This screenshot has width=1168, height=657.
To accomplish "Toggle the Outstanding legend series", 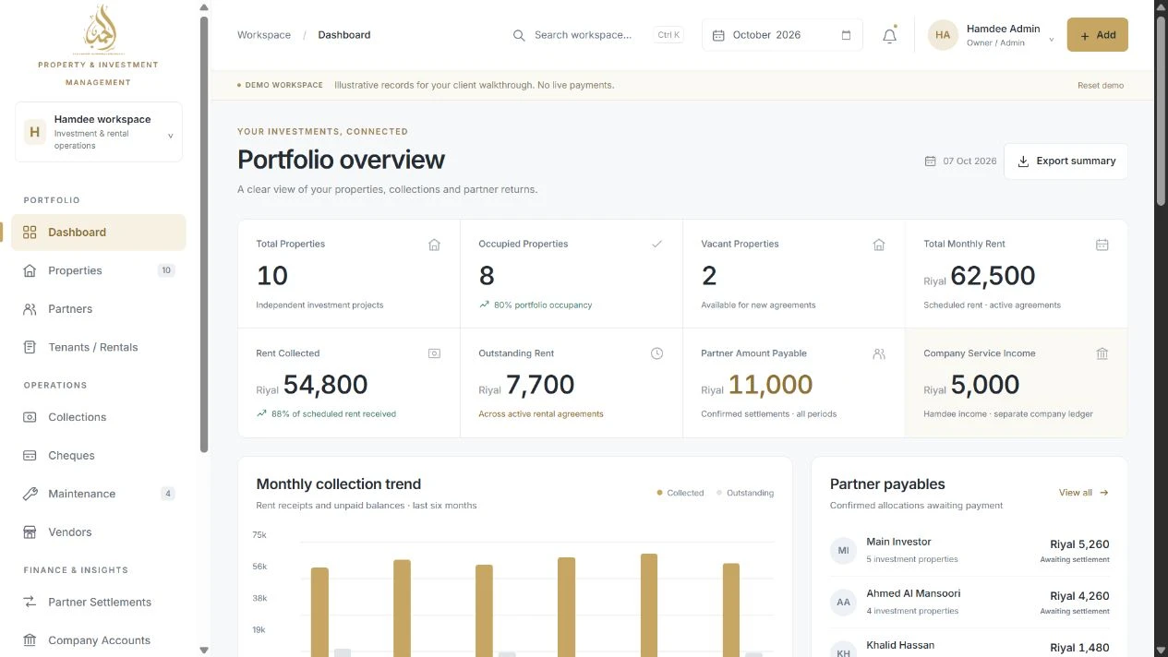I will tap(744, 493).
